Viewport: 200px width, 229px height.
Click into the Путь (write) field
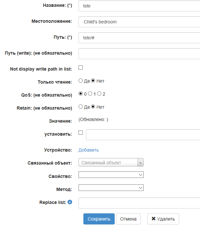(139, 54)
